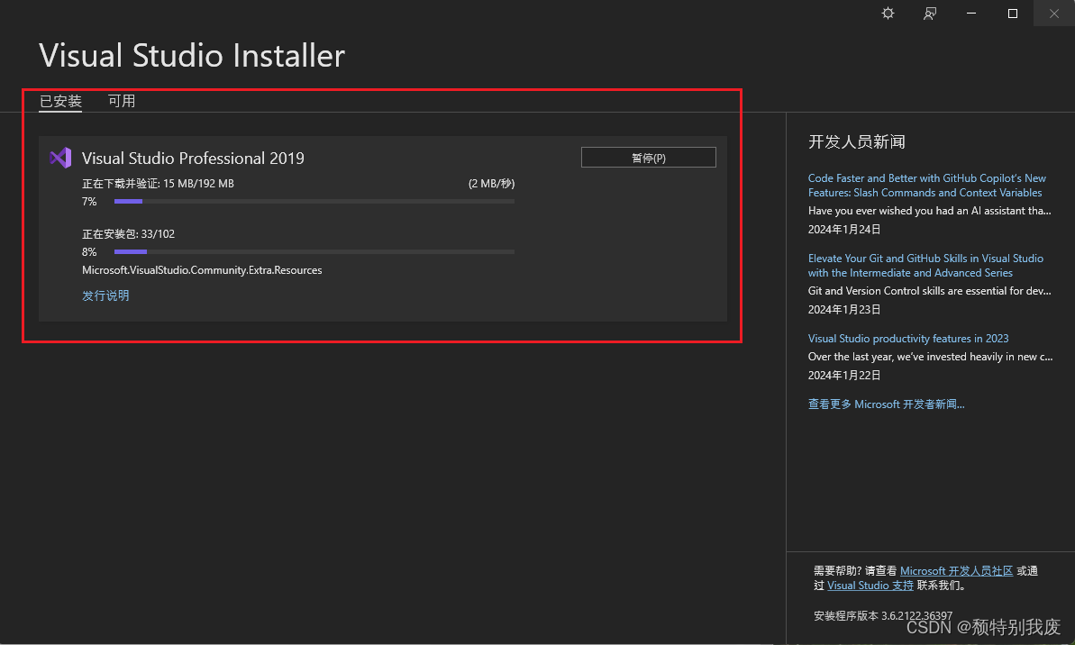Open the GitHub Copilot Slash Commands article
1075x645 pixels.
coord(927,185)
